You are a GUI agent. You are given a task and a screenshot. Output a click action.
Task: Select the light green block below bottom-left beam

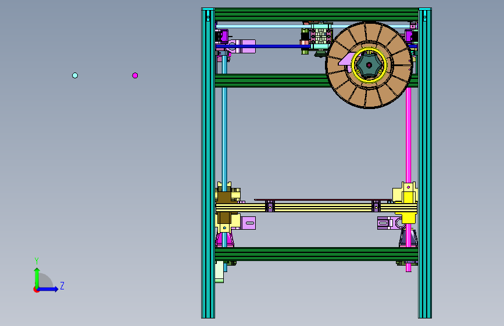(219, 272)
